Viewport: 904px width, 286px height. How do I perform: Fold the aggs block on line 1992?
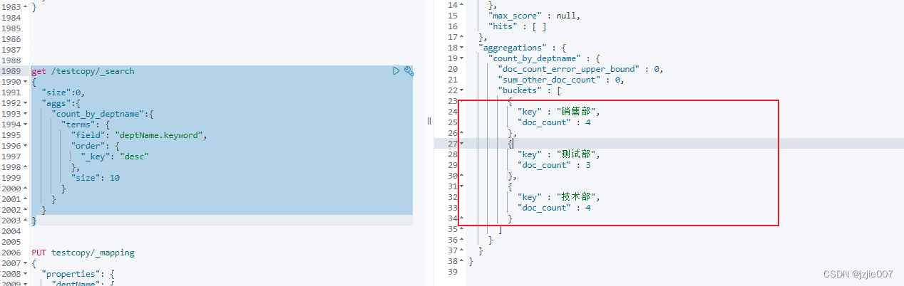coord(26,103)
